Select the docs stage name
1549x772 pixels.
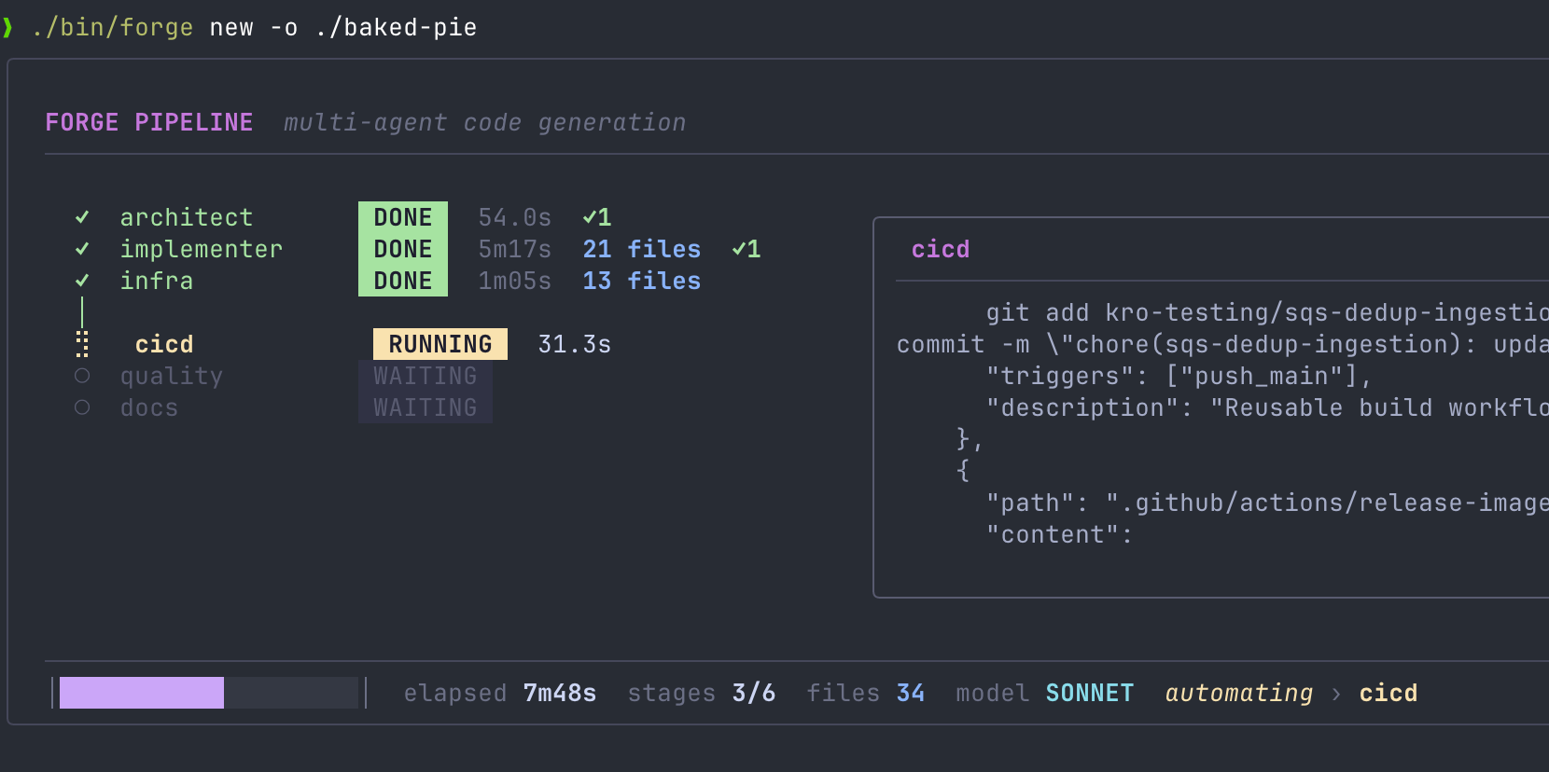[149, 407]
